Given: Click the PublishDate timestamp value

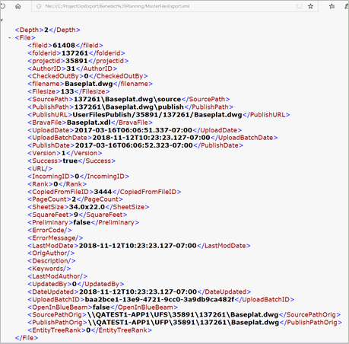Looking at the screenshot, I should (134, 145).
